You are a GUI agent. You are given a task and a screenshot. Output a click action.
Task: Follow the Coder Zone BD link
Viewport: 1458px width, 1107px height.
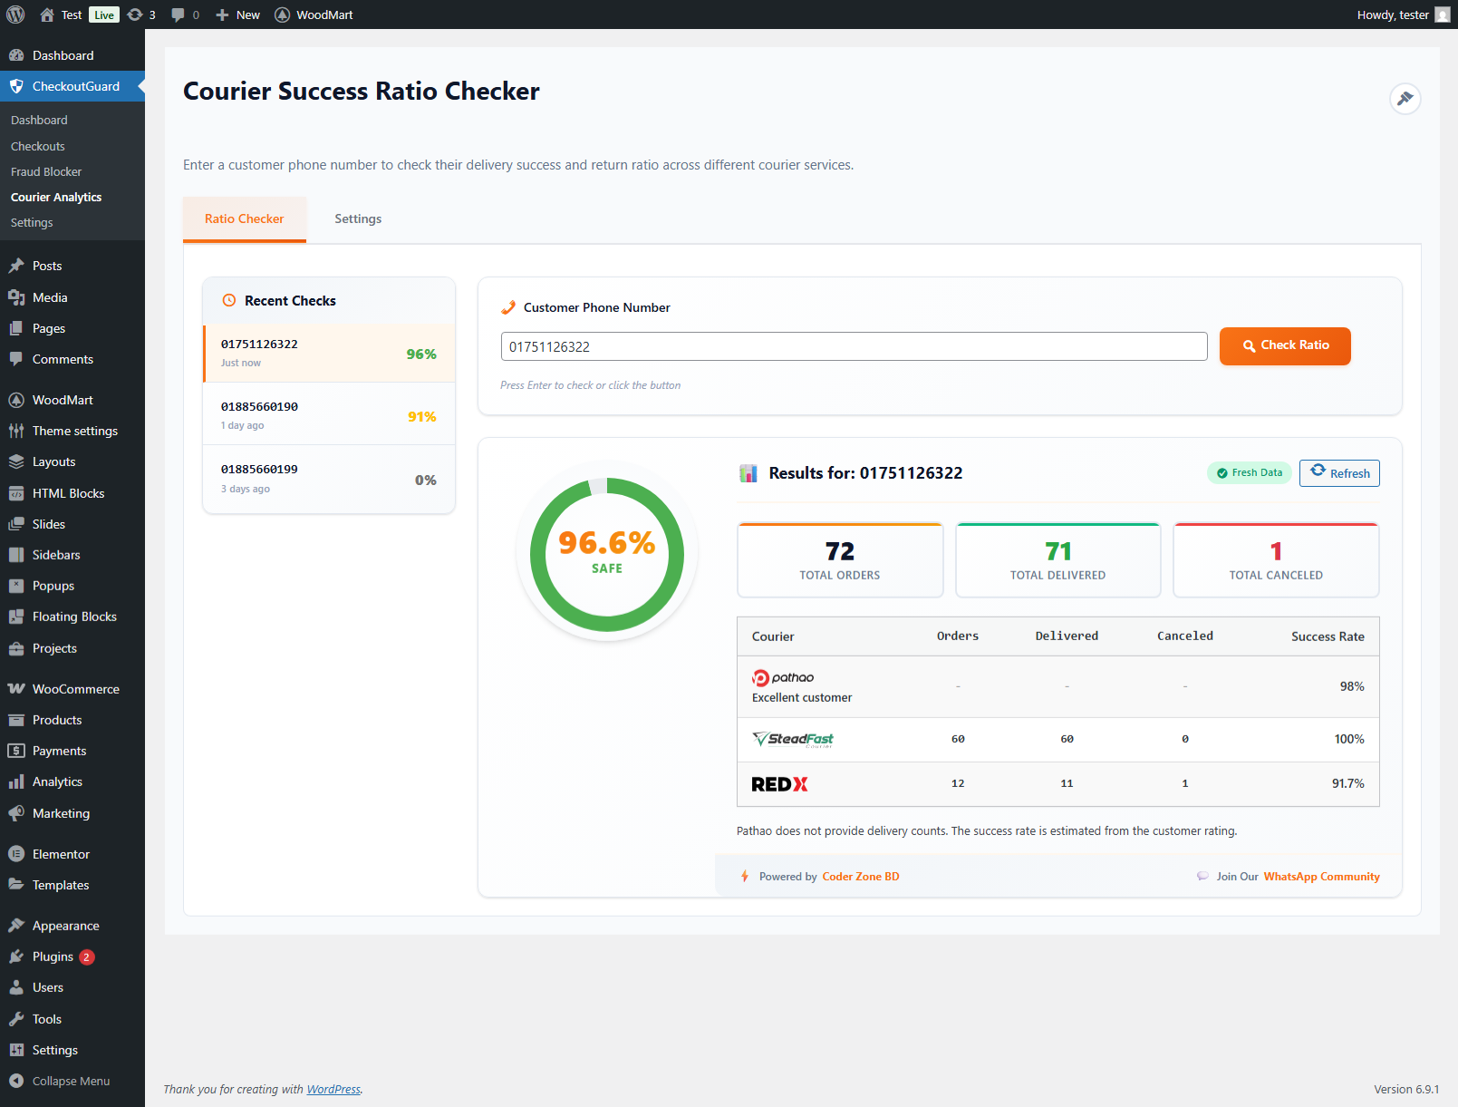pos(860,877)
